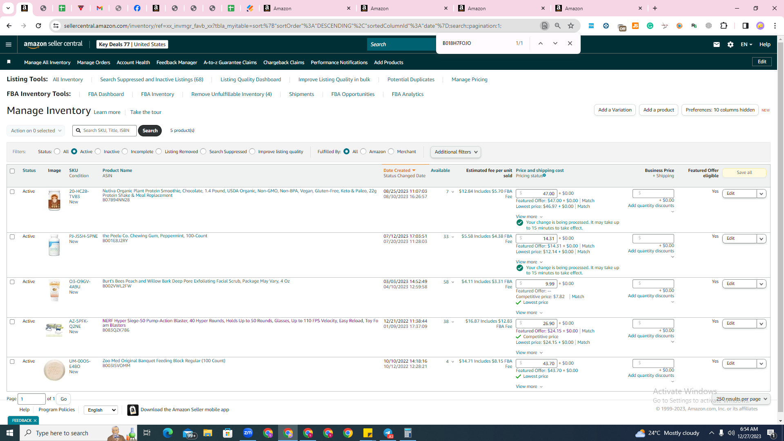Viewport: 784px width, 441px height.
Task: Click the Add a Variation button
Action: tap(615, 110)
